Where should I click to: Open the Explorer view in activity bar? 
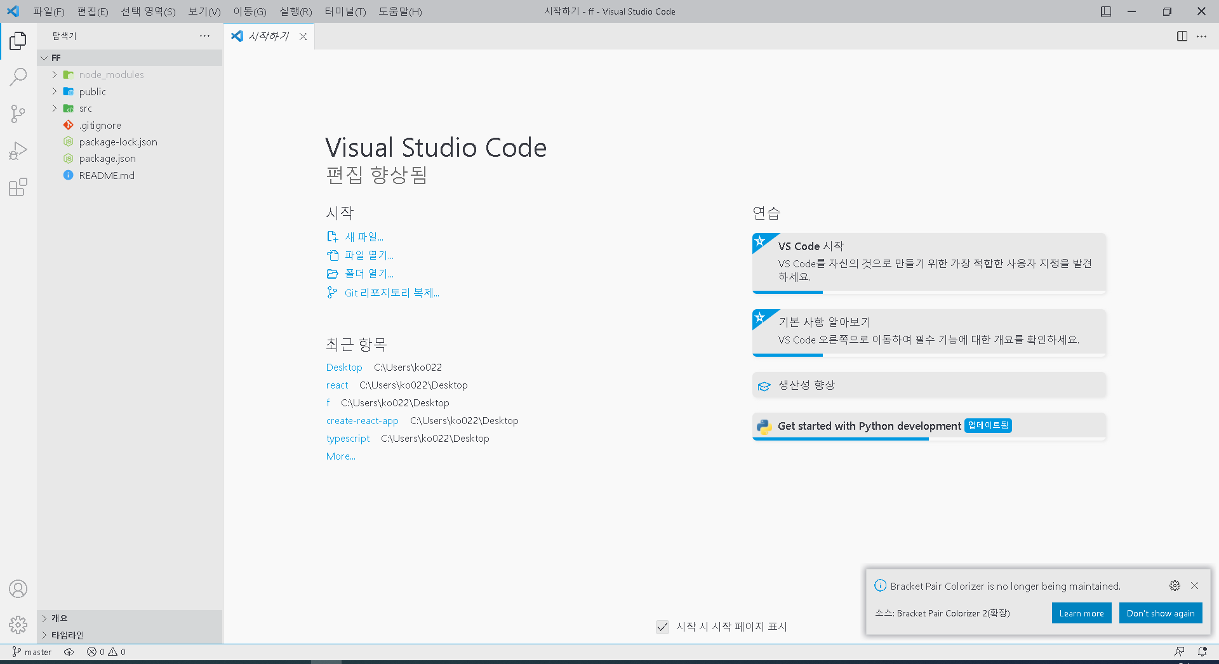pos(18,41)
